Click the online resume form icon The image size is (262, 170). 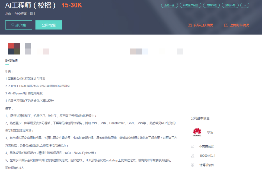click(190, 25)
